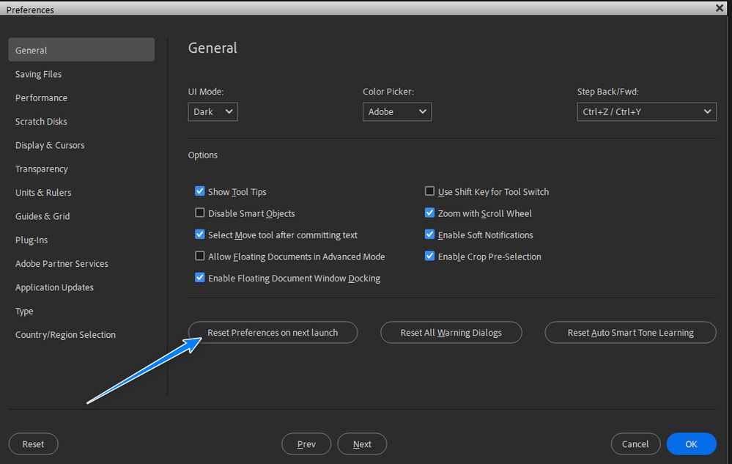Switch to Saving Files preferences
Screen dimensions: 732x464
(x=38, y=74)
